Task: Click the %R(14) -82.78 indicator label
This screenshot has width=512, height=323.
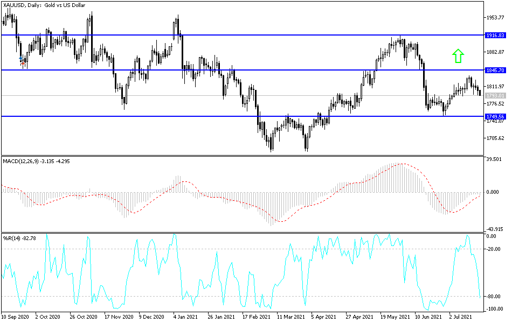Action: coord(19,238)
